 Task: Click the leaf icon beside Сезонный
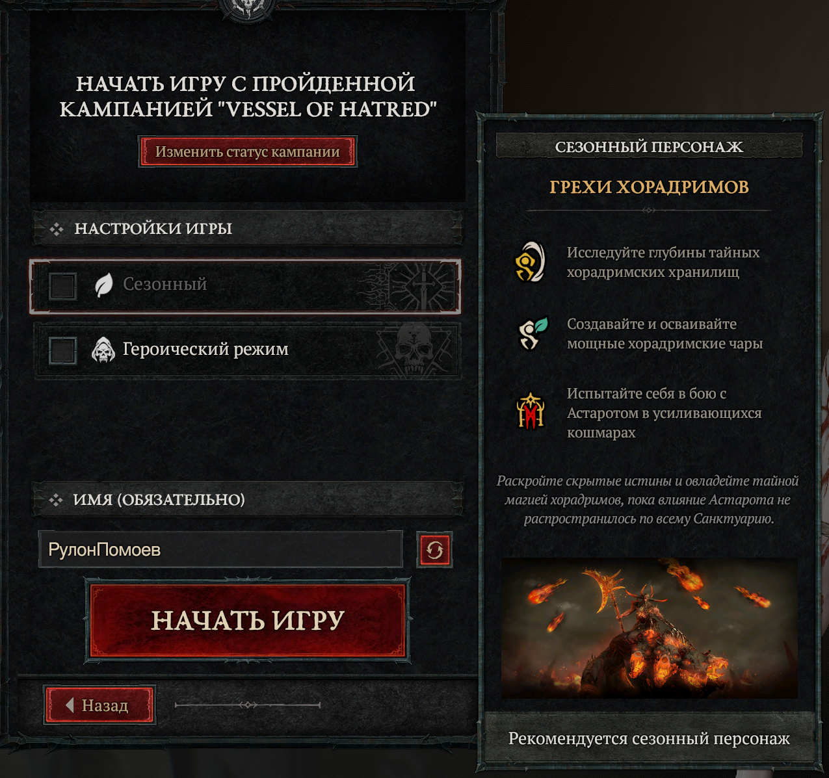click(103, 285)
